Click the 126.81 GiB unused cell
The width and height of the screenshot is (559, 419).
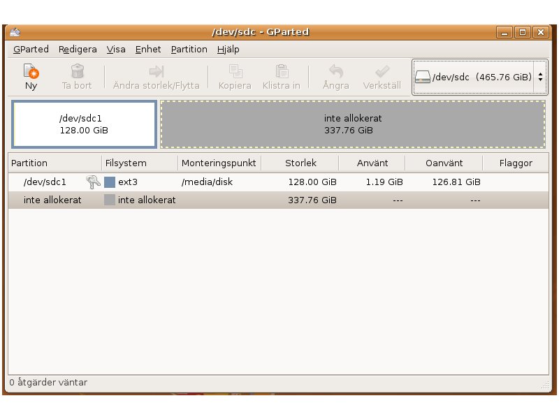456,182
